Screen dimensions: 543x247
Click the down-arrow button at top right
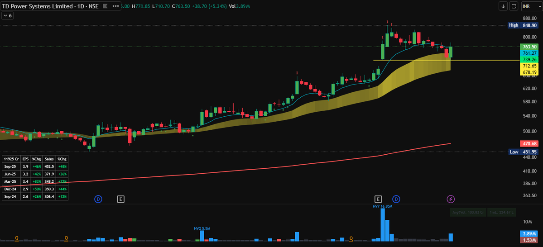pos(503,6)
